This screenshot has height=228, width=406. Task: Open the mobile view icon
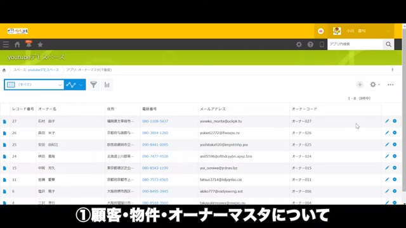pos(322,44)
